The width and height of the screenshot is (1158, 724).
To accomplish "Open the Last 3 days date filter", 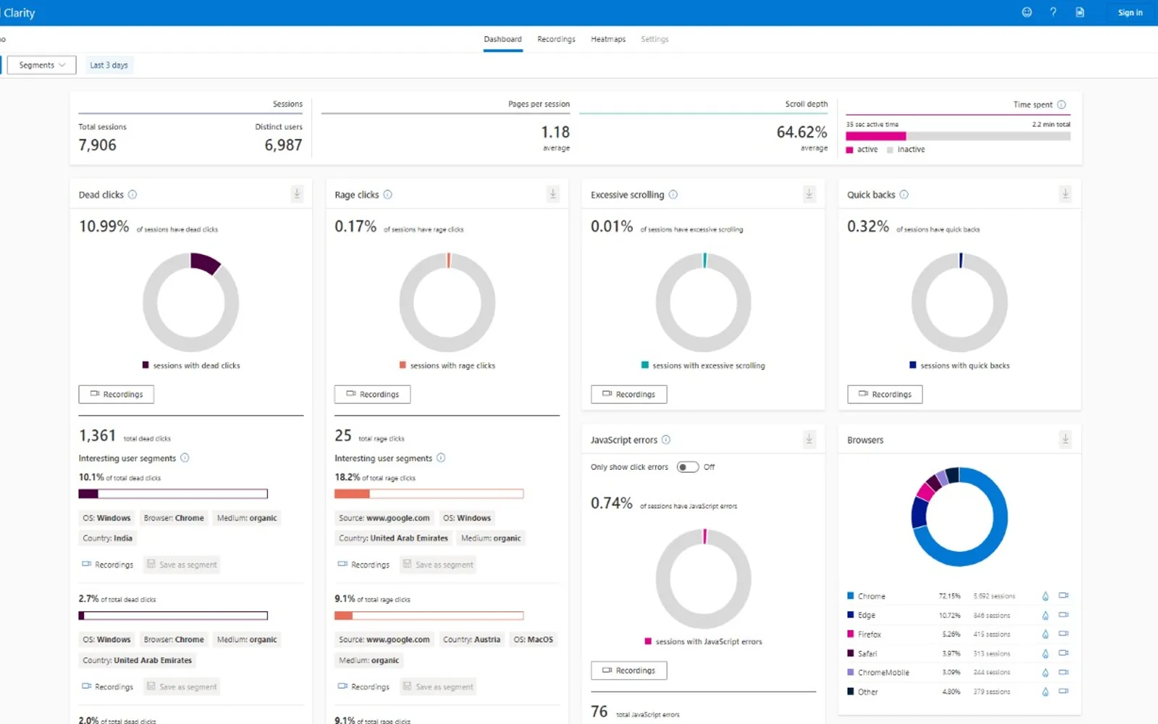I will [109, 65].
